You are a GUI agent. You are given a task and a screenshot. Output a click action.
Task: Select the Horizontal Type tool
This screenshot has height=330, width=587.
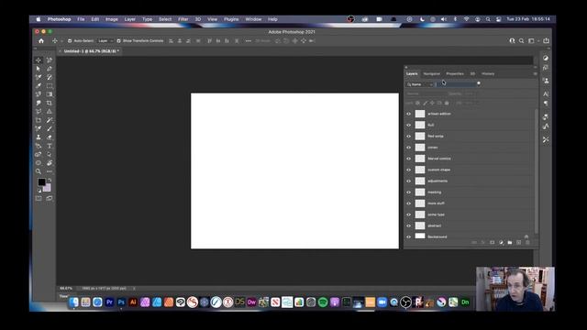49,146
